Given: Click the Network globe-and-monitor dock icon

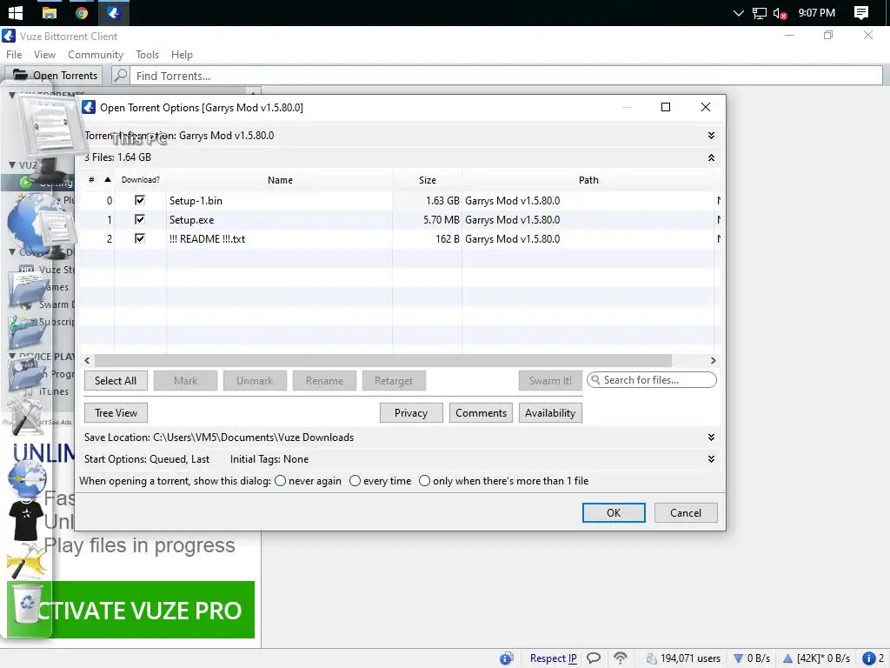Looking at the screenshot, I should 41,224.
